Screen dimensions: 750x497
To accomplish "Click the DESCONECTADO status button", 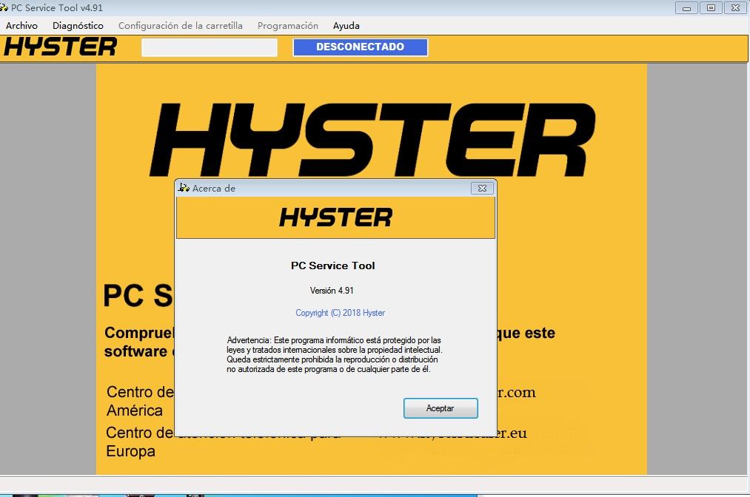I will click(360, 47).
